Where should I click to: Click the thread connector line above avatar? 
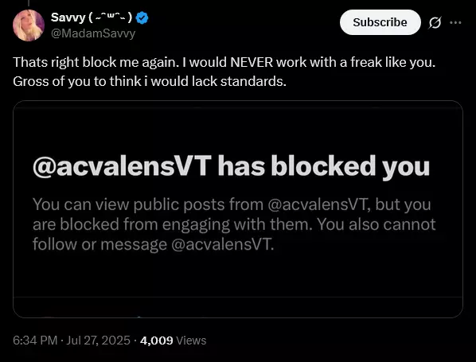29,3
